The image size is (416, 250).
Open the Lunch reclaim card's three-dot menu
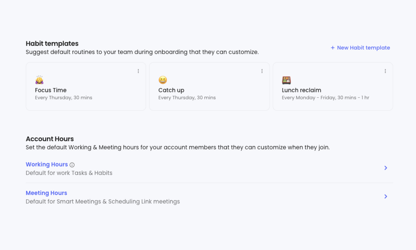(x=385, y=71)
